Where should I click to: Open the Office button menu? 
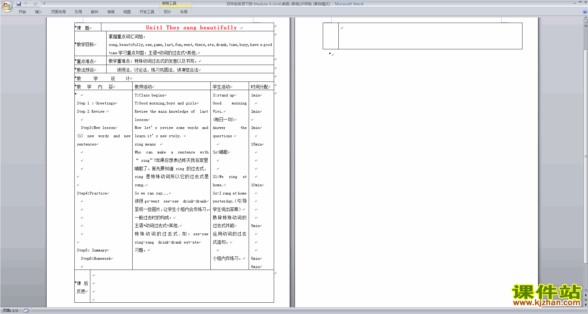pyautogui.click(x=7, y=6)
